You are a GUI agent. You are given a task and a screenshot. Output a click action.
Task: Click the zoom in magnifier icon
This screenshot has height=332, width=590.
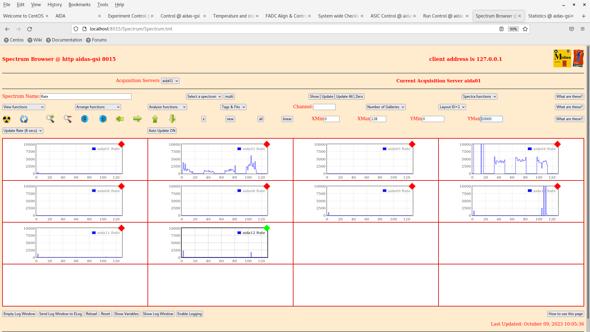pos(50,119)
